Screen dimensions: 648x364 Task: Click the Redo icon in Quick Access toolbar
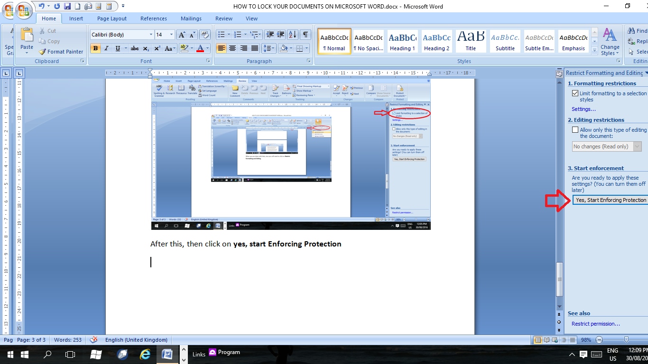coord(57,6)
